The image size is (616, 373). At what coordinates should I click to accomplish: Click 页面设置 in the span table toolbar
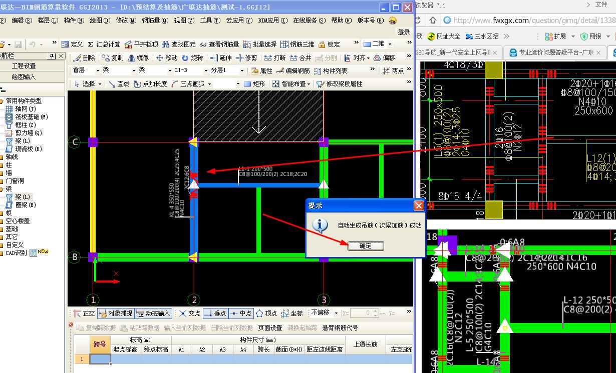point(270,328)
